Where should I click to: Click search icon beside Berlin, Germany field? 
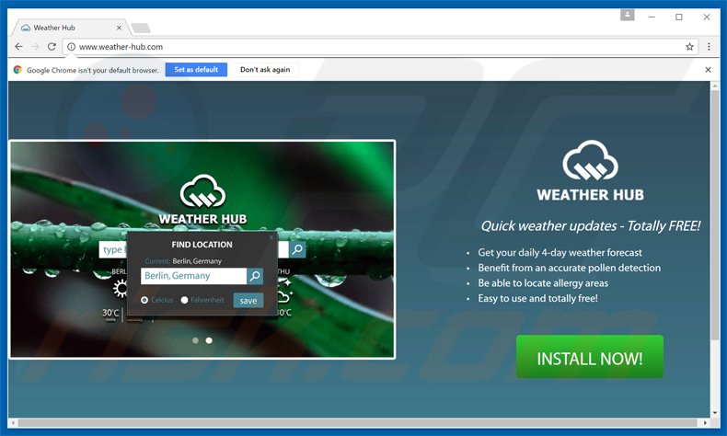point(255,276)
